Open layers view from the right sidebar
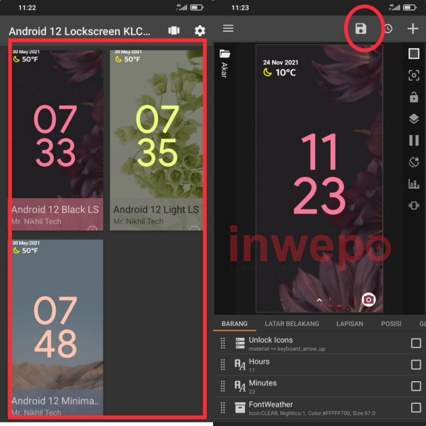 (x=414, y=119)
